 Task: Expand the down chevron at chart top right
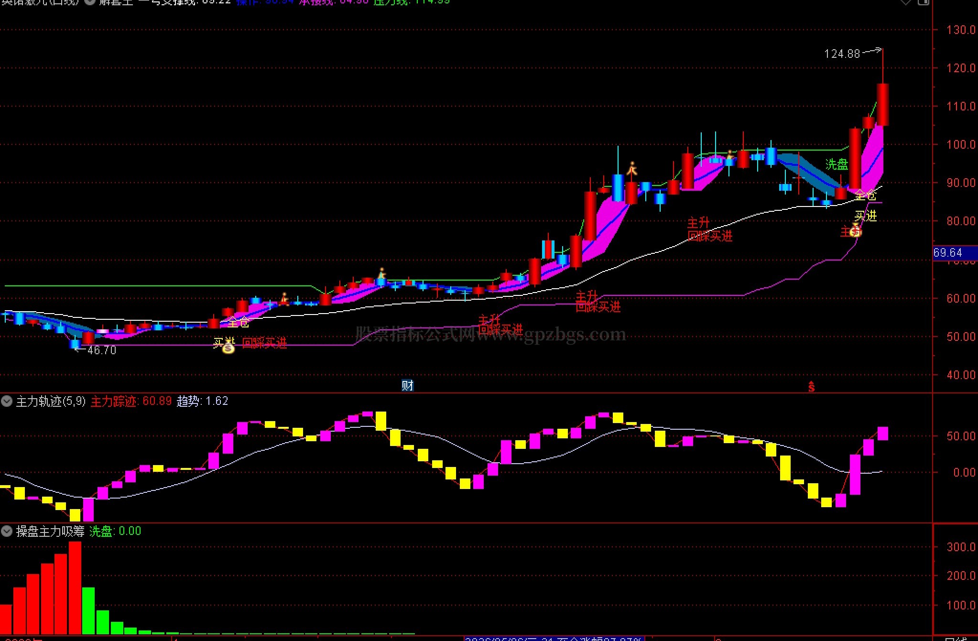tap(905, 2)
